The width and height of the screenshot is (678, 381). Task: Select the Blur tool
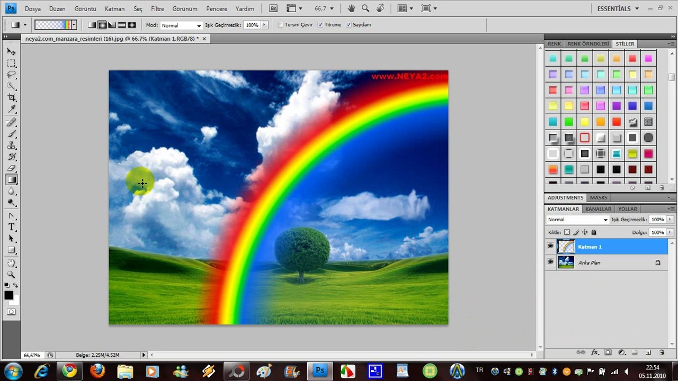11,192
